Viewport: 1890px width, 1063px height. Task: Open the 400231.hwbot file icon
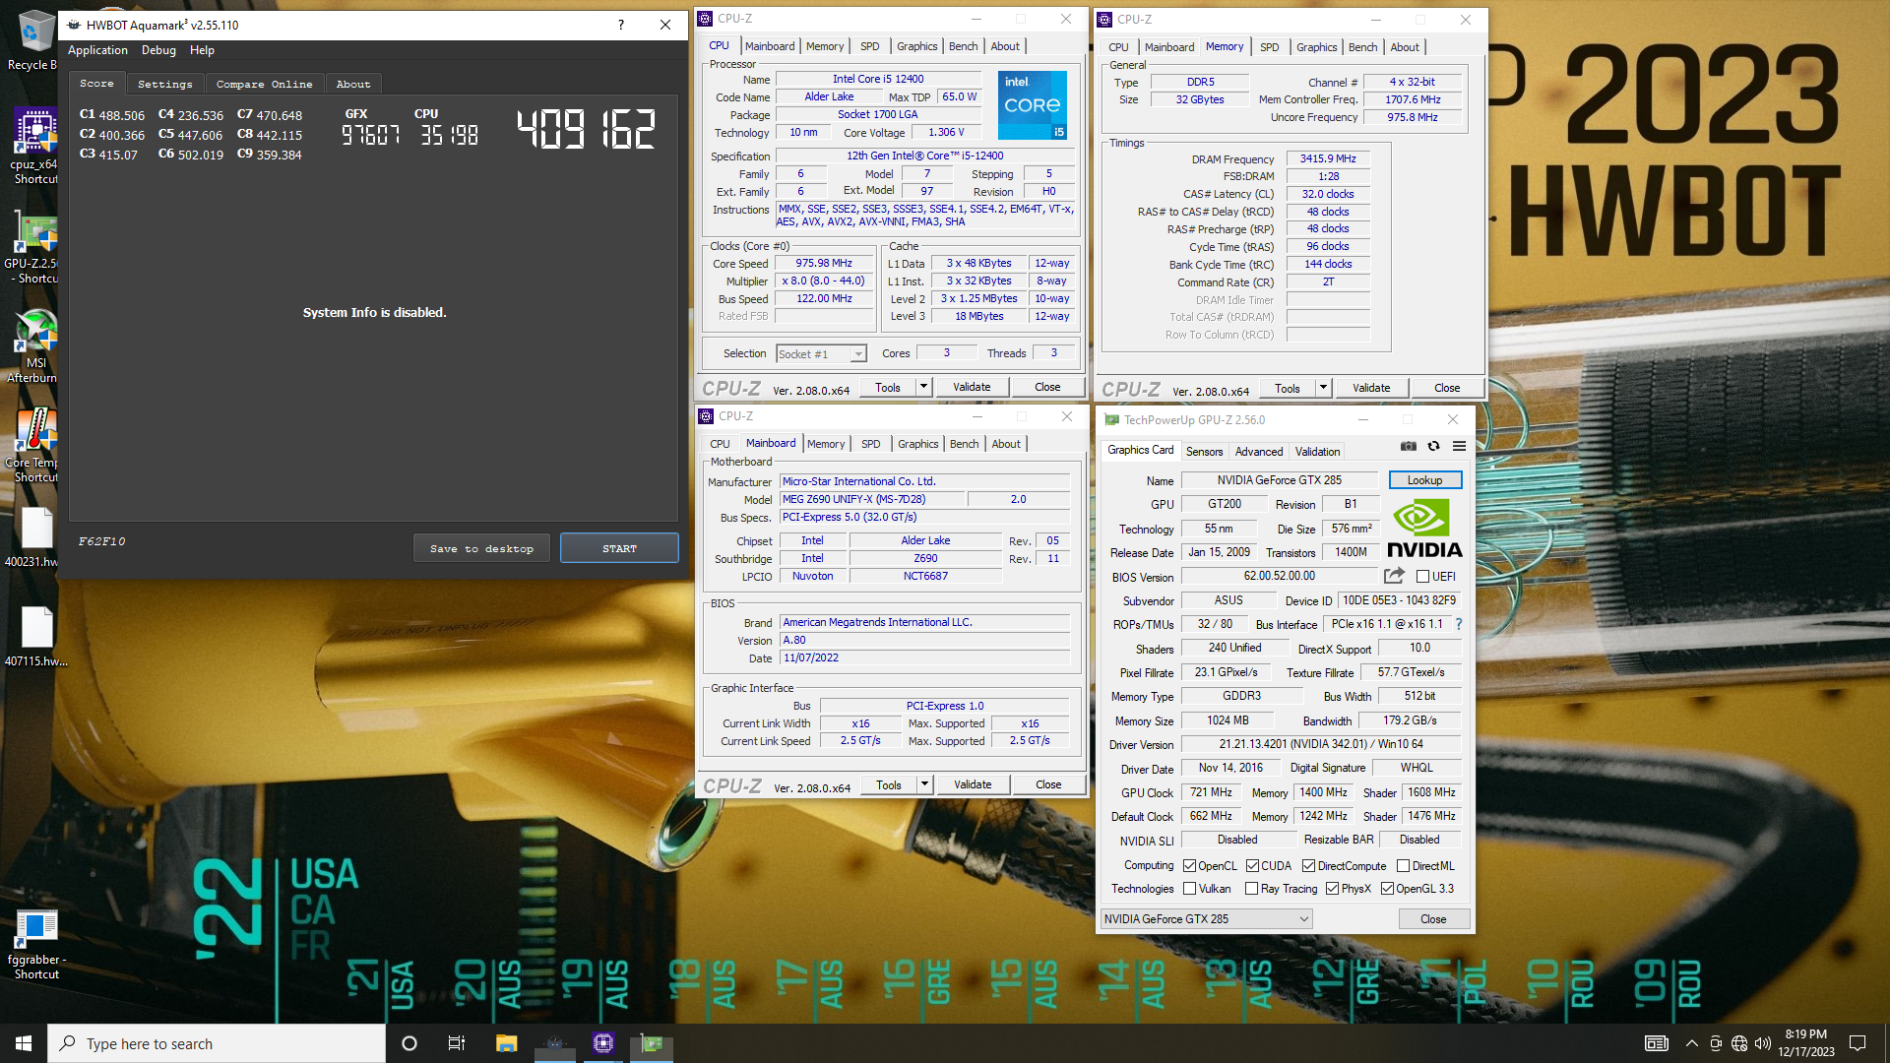[x=34, y=537]
